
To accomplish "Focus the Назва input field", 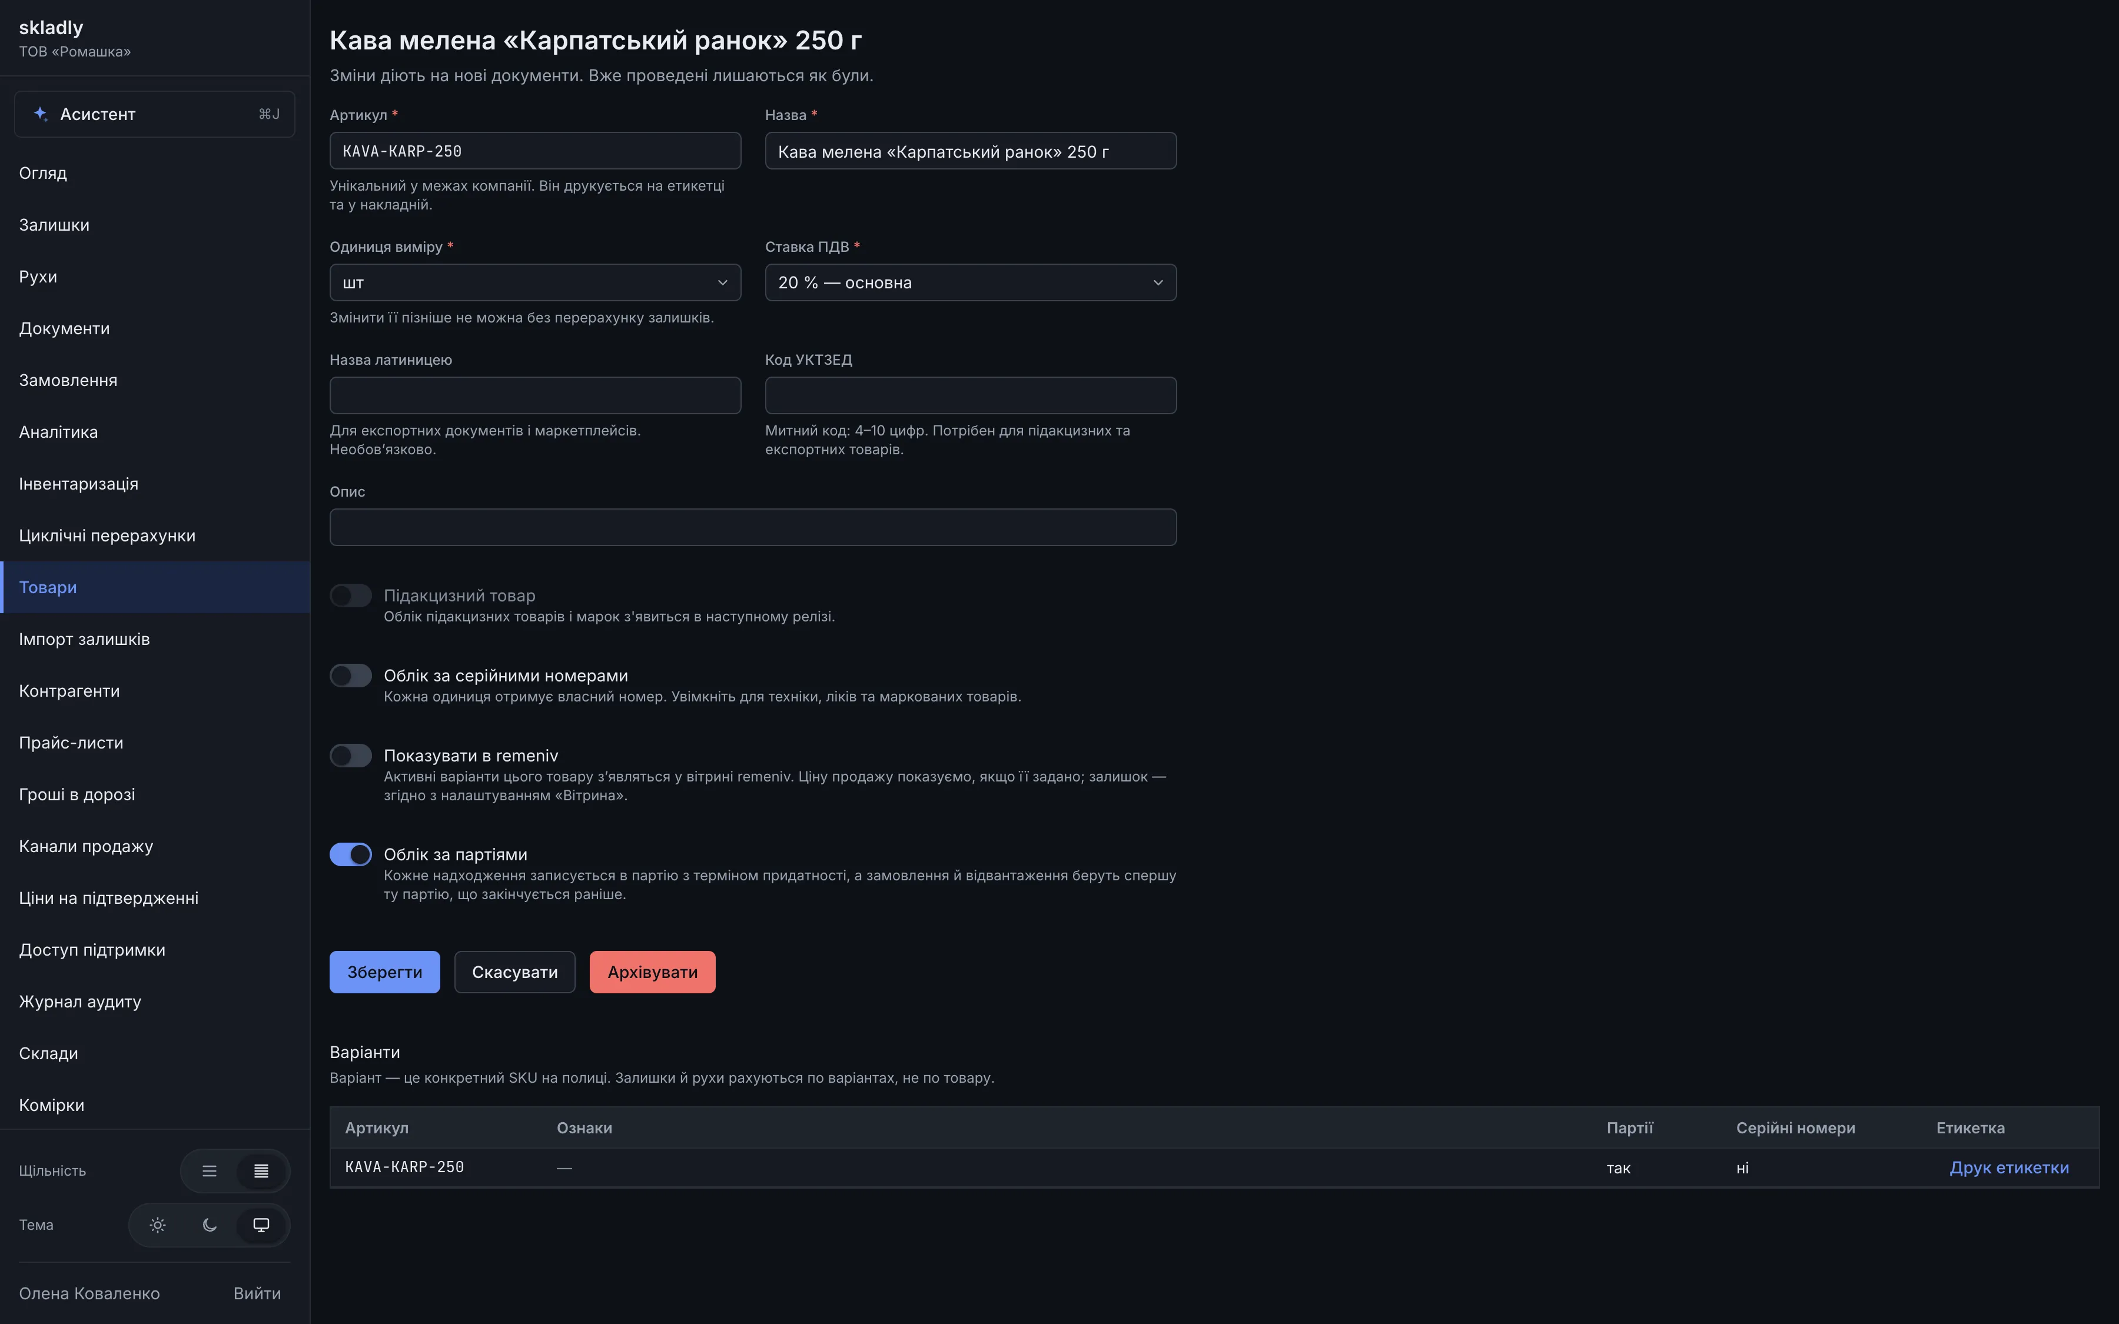I will [x=970, y=151].
